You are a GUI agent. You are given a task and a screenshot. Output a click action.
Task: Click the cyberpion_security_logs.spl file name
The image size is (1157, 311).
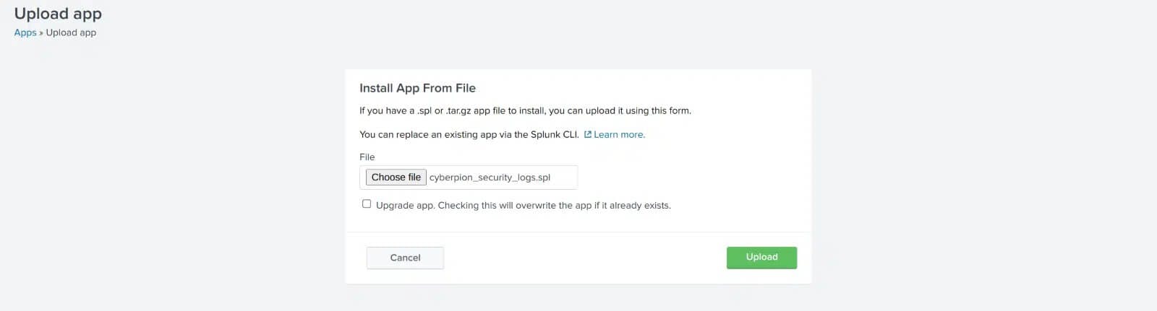[x=490, y=178]
